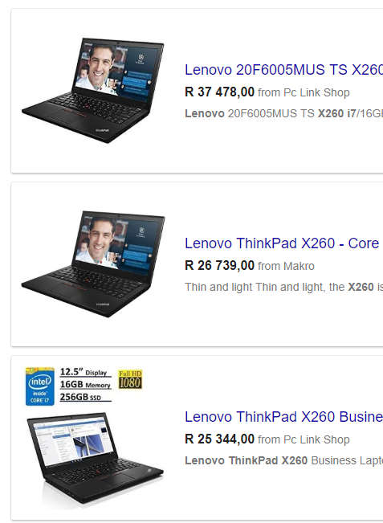Click the R 37 478,00 price
The height and width of the screenshot is (523, 383).
[220, 92]
